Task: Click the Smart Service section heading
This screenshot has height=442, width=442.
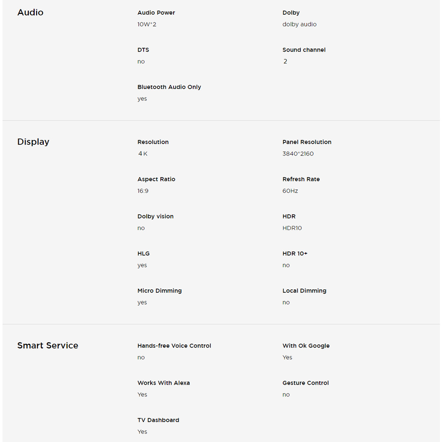Action: click(47, 345)
